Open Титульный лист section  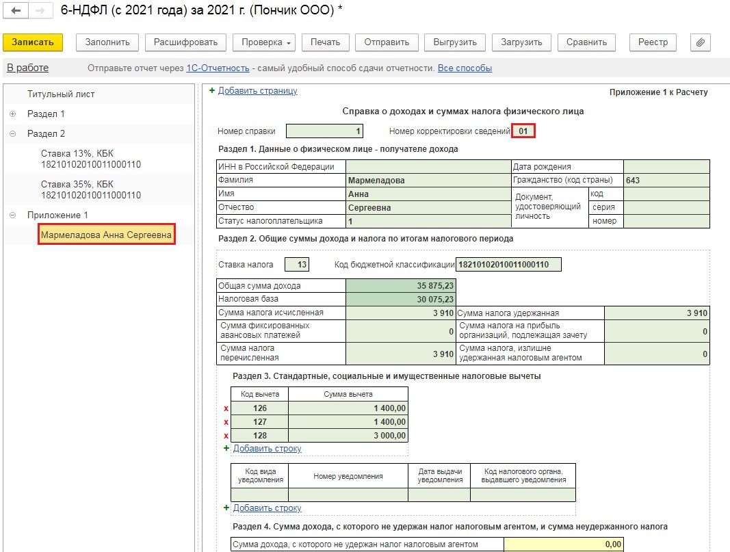(61, 94)
